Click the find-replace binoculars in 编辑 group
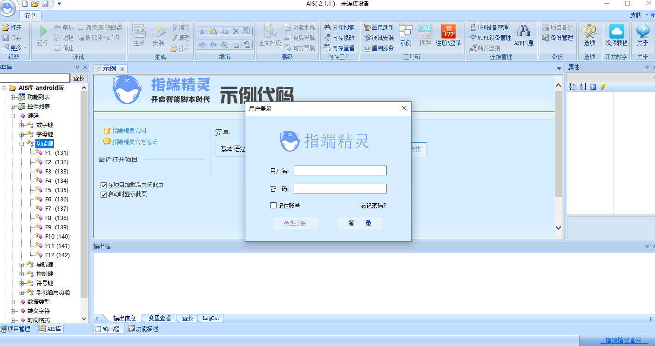Viewport: 655px width, 346px height. pos(224,45)
